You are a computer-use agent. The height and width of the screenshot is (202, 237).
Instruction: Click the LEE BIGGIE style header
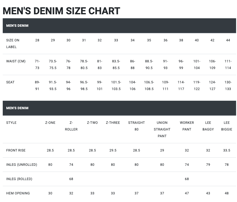click(x=227, y=126)
